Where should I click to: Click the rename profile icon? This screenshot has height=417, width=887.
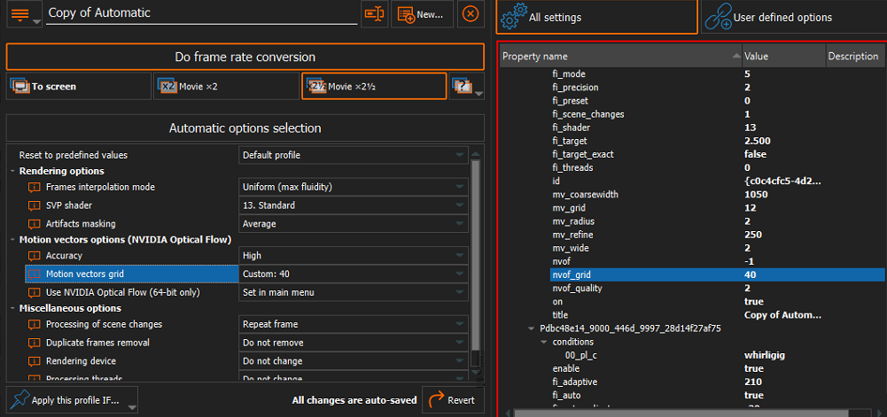point(374,14)
